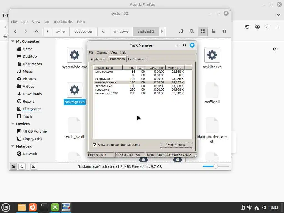
Task: Show tree view sidebar button
Action: tap(22, 166)
